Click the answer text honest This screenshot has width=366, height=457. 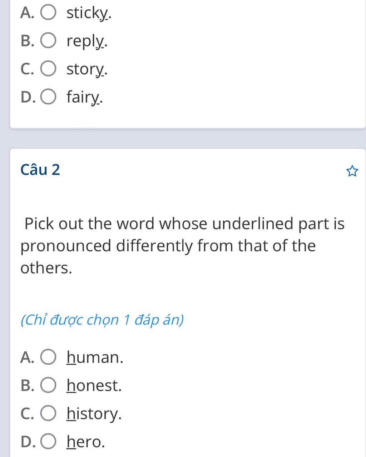tap(94, 386)
